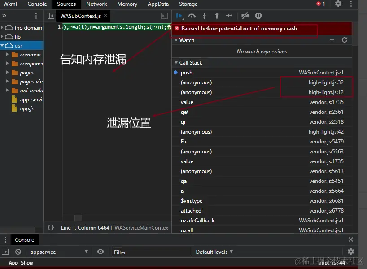Open the Network tab
The height and width of the screenshot is (269, 367).
coord(96,4)
